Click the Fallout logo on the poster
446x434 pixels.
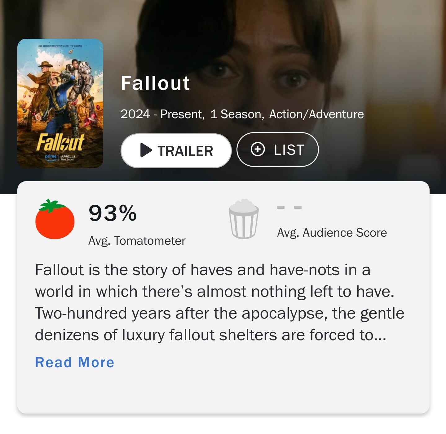pyautogui.click(x=60, y=142)
